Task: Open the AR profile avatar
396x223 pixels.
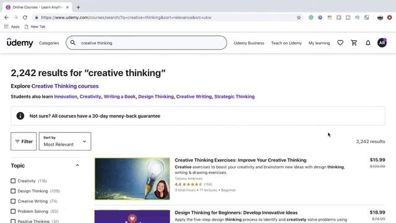Action: click(x=382, y=43)
